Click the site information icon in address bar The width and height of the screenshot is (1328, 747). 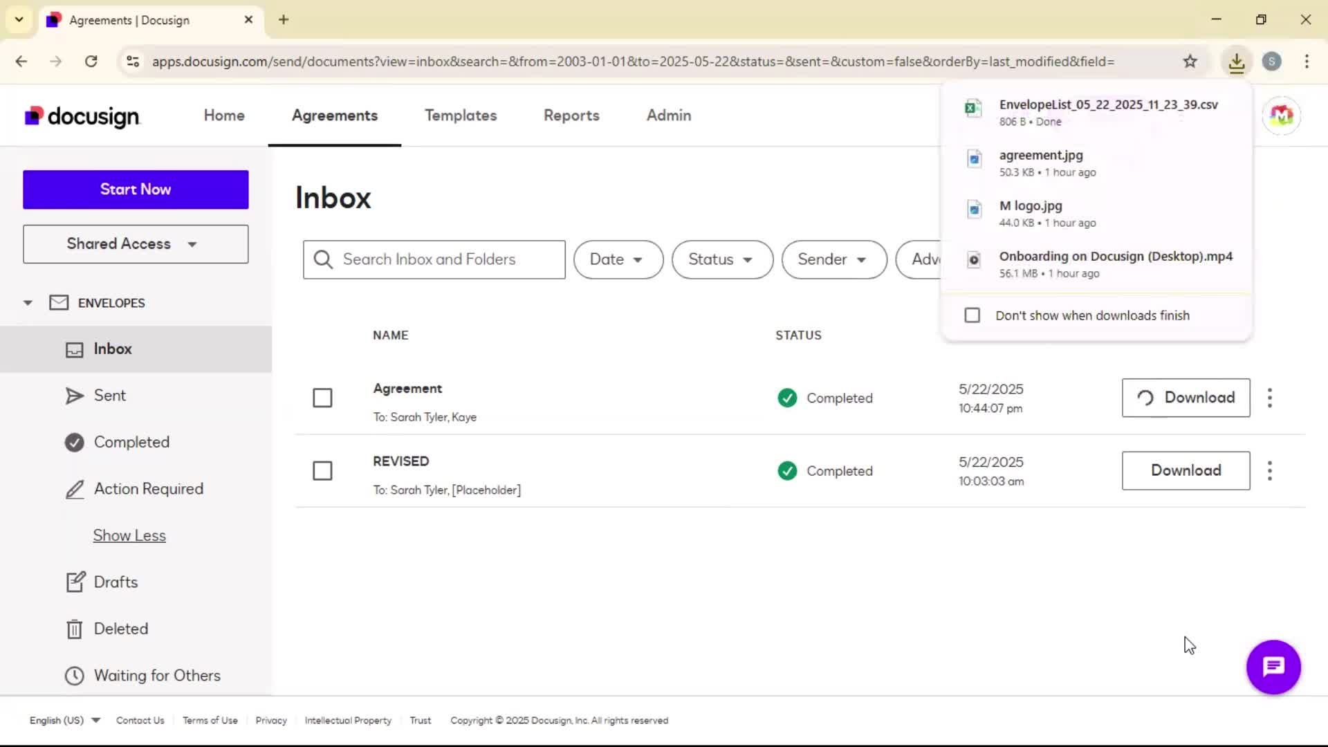pyautogui.click(x=133, y=62)
